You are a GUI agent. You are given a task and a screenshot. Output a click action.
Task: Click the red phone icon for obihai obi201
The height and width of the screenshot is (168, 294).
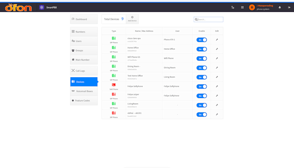click(114, 113)
